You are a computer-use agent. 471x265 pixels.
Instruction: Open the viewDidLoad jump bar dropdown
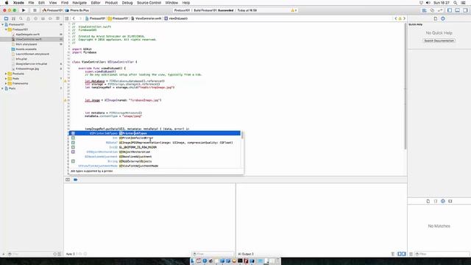click(176, 18)
